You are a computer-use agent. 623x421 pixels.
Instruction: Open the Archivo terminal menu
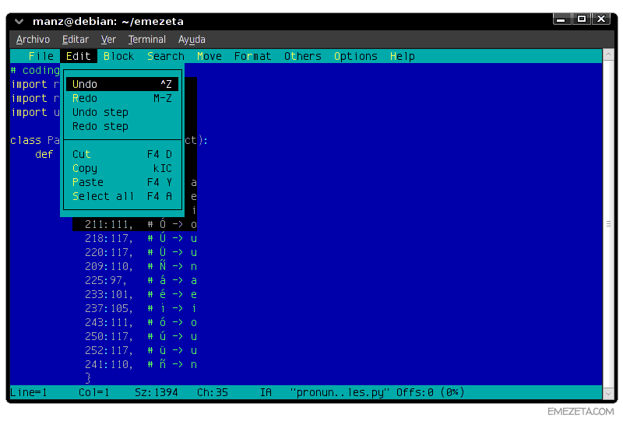pos(33,40)
